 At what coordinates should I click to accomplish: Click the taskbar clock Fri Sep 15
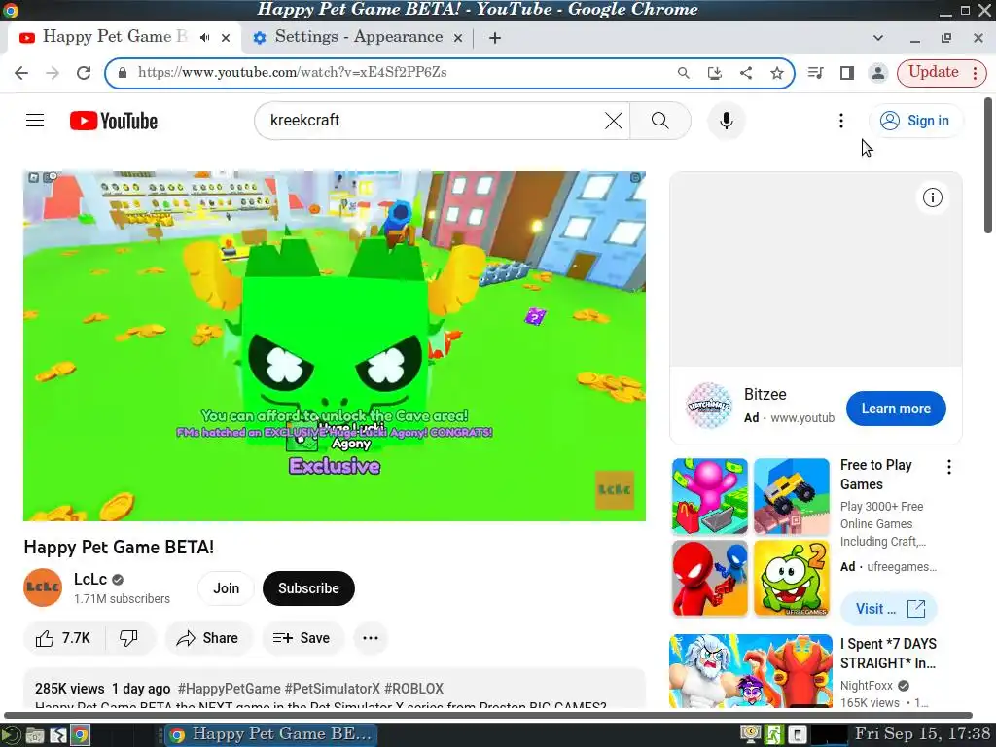(922, 734)
